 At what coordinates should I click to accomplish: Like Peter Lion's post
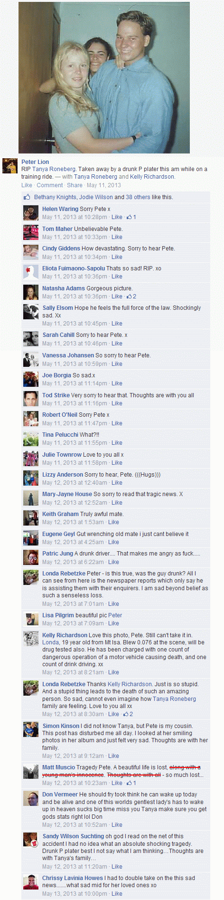coord(27,185)
